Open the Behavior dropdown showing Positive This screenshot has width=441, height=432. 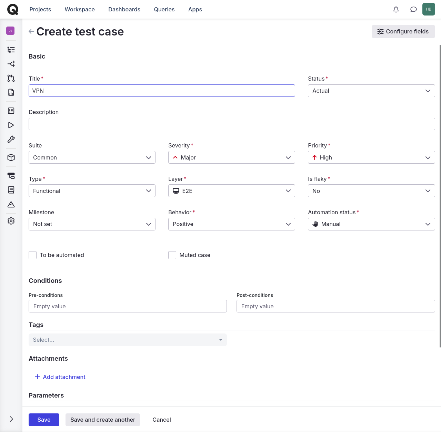[x=232, y=224]
